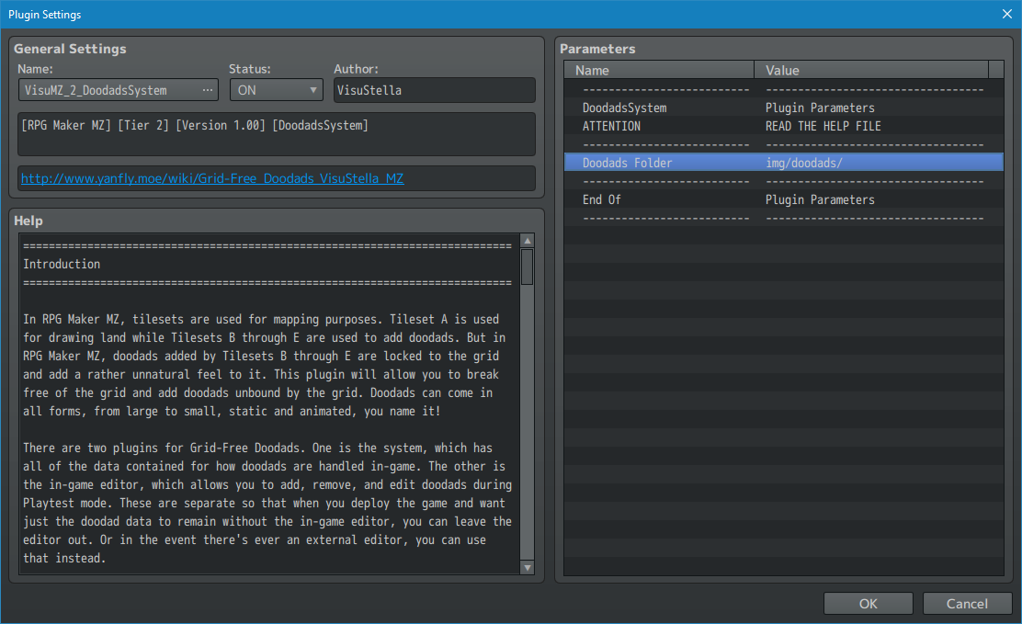
Task: Click the img/doodads/ value cell
Action: tap(873, 163)
